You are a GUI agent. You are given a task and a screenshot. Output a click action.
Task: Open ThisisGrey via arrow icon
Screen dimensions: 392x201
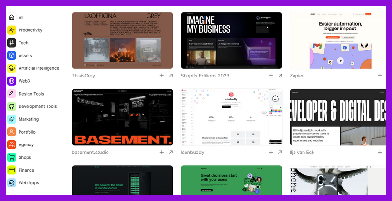coord(171,76)
